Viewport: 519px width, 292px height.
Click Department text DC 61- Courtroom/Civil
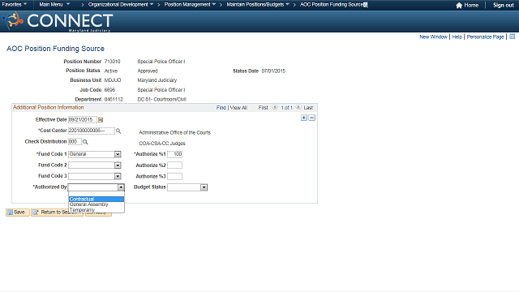tap(162, 99)
